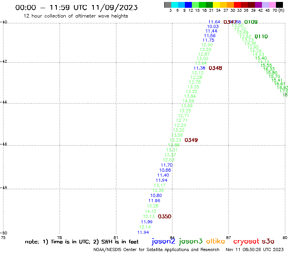
Task: Click the pass number 0349 label
Action: [x=191, y=140]
